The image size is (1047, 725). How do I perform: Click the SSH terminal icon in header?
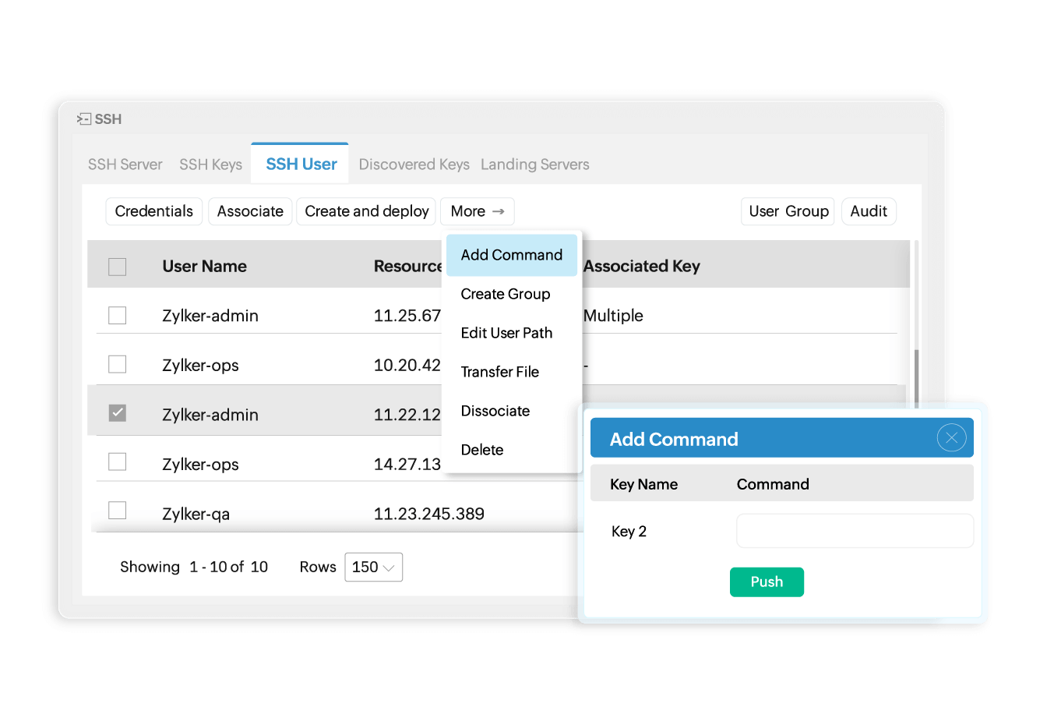coord(84,119)
